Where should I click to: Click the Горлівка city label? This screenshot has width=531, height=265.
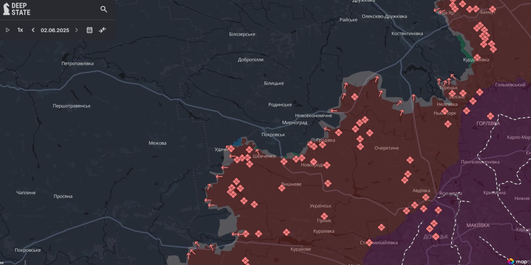tap(488, 123)
